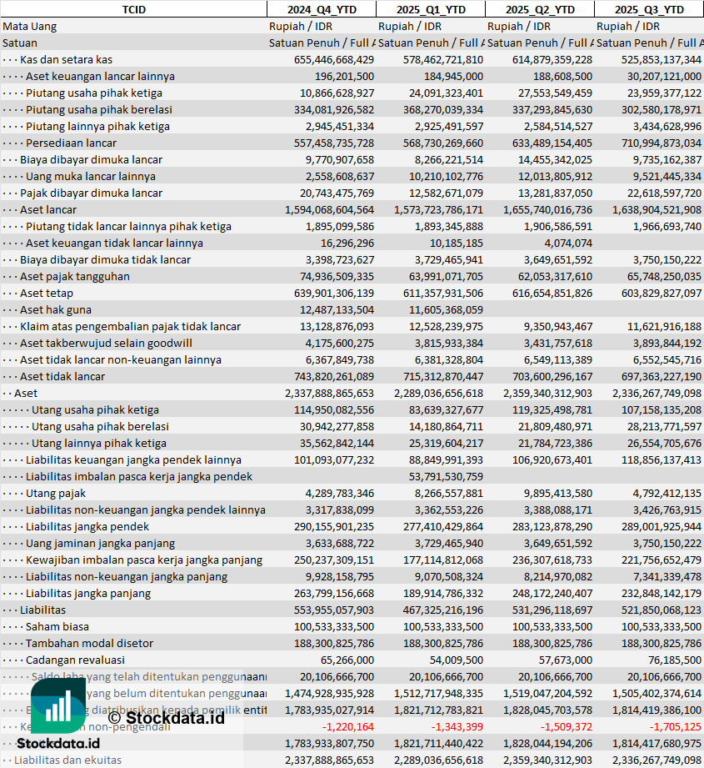Select the Liabilitas row label
This screenshot has height=768, width=704.
pyautogui.click(x=42, y=609)
